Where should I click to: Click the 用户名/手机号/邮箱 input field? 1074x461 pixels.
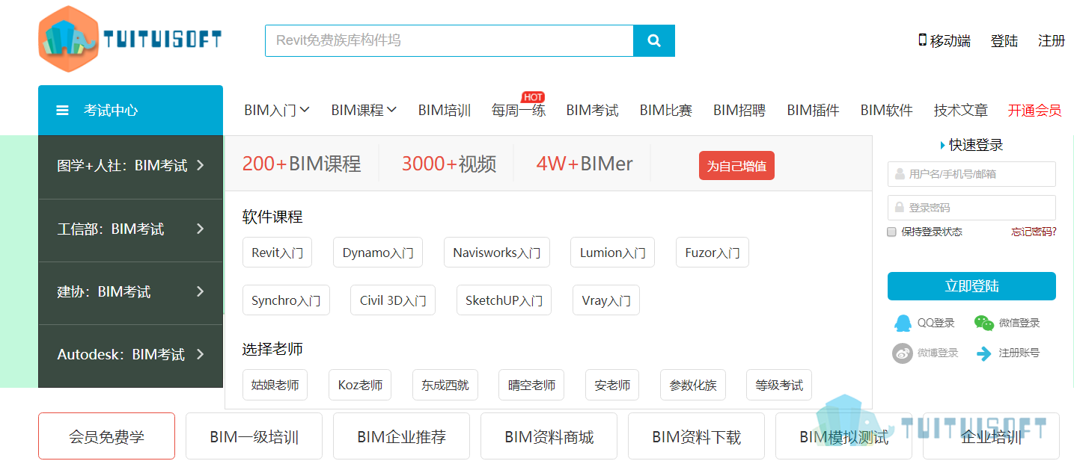(971, 174)
